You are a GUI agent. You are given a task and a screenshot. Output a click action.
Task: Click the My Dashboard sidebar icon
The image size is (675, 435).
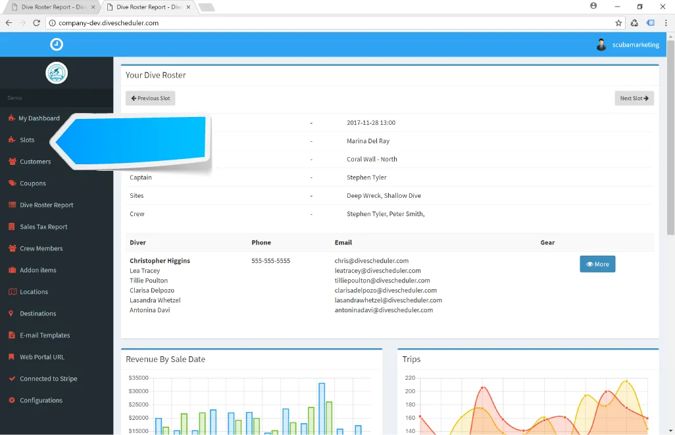12,118
